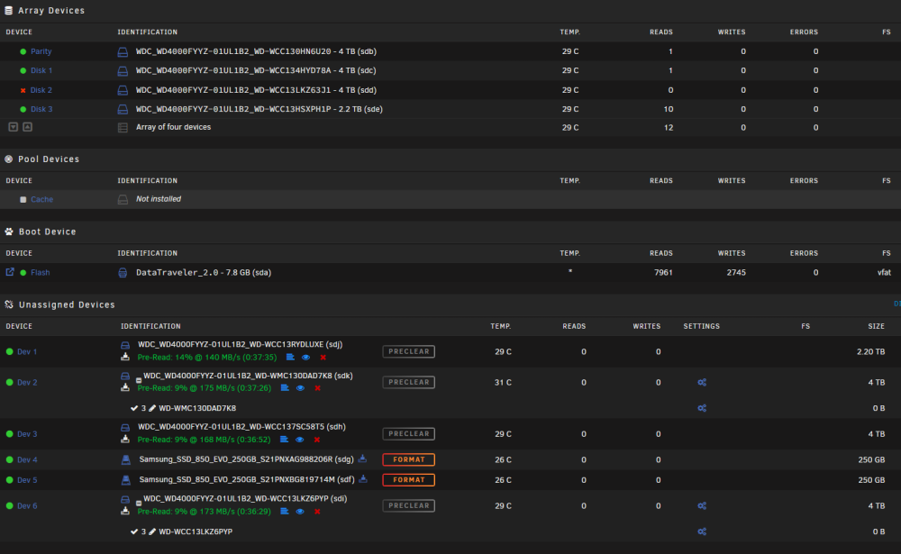This screenshot has height=554, width=901.
Task: Click the Preclear button for Dev 3
Action: pyautogui.click(x=408, y=434)
